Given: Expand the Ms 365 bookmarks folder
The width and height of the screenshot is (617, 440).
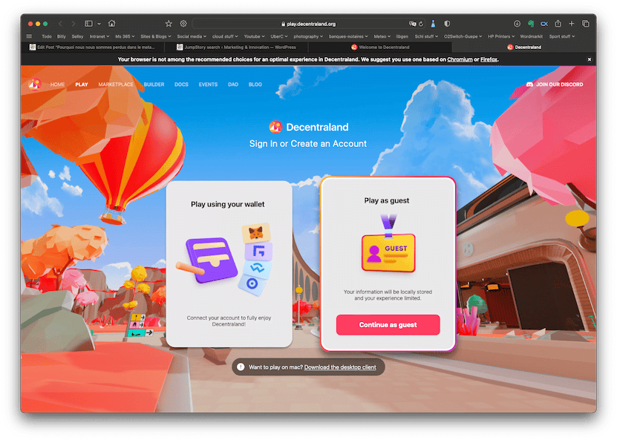Looking at the screenshot, I should tap(125, 36).
